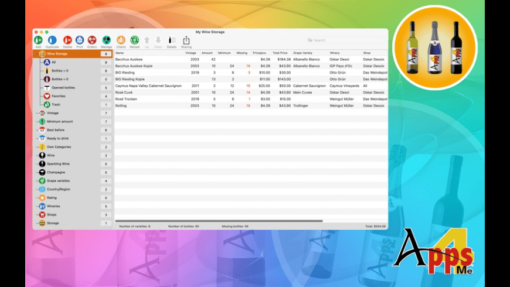The width and height of the screenshot is (510, 287).
Task: Click the Search field
Action: click(346, 40)
